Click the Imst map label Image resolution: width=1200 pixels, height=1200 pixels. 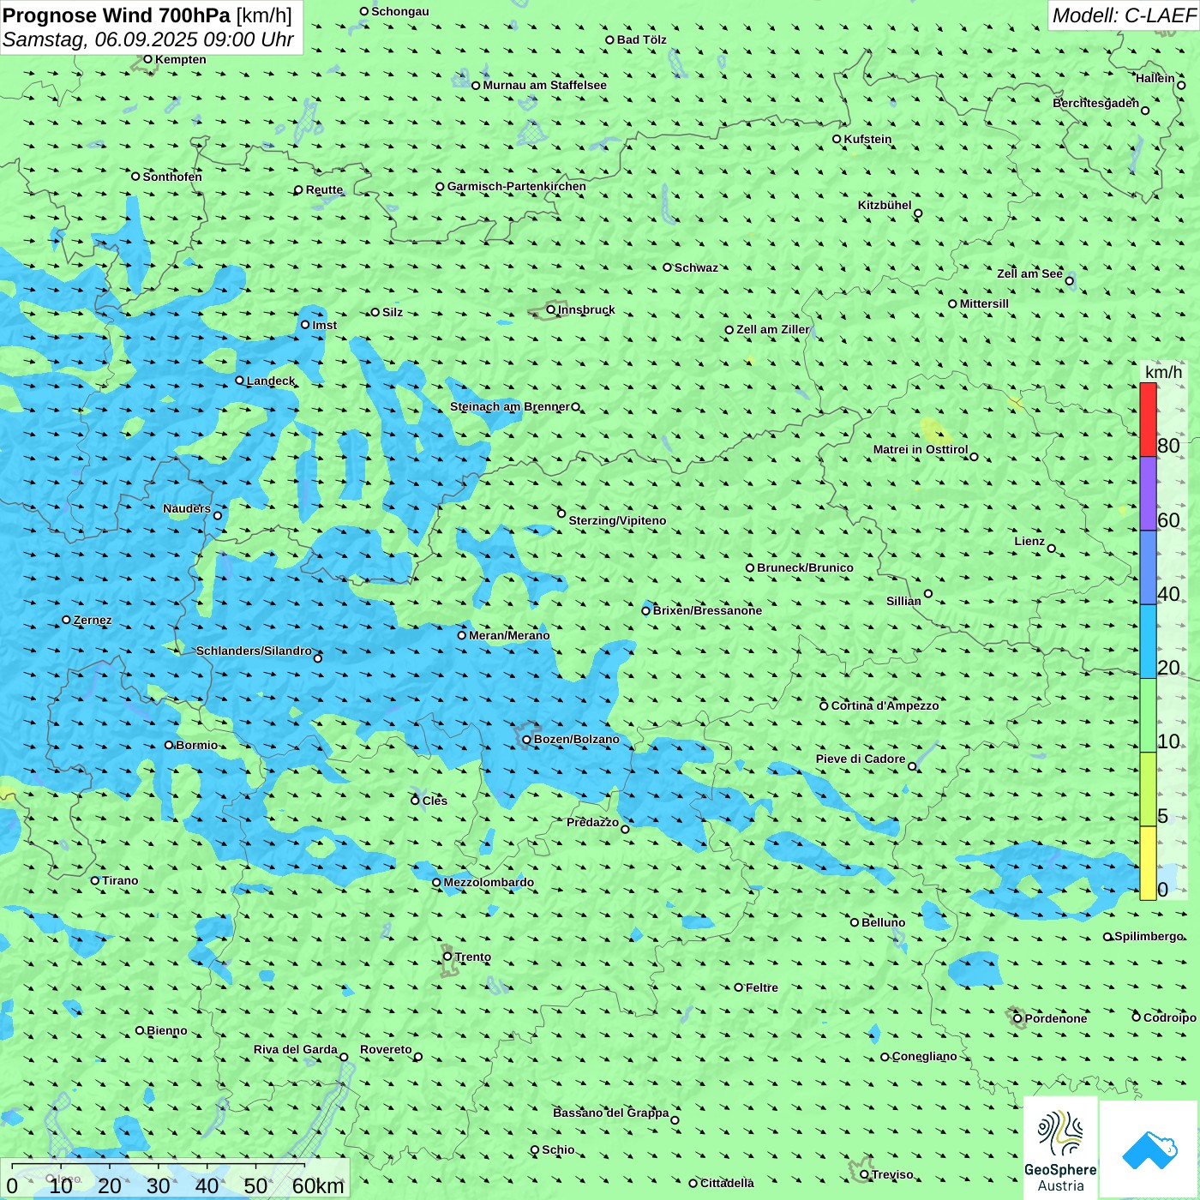[x=324, y=325]
